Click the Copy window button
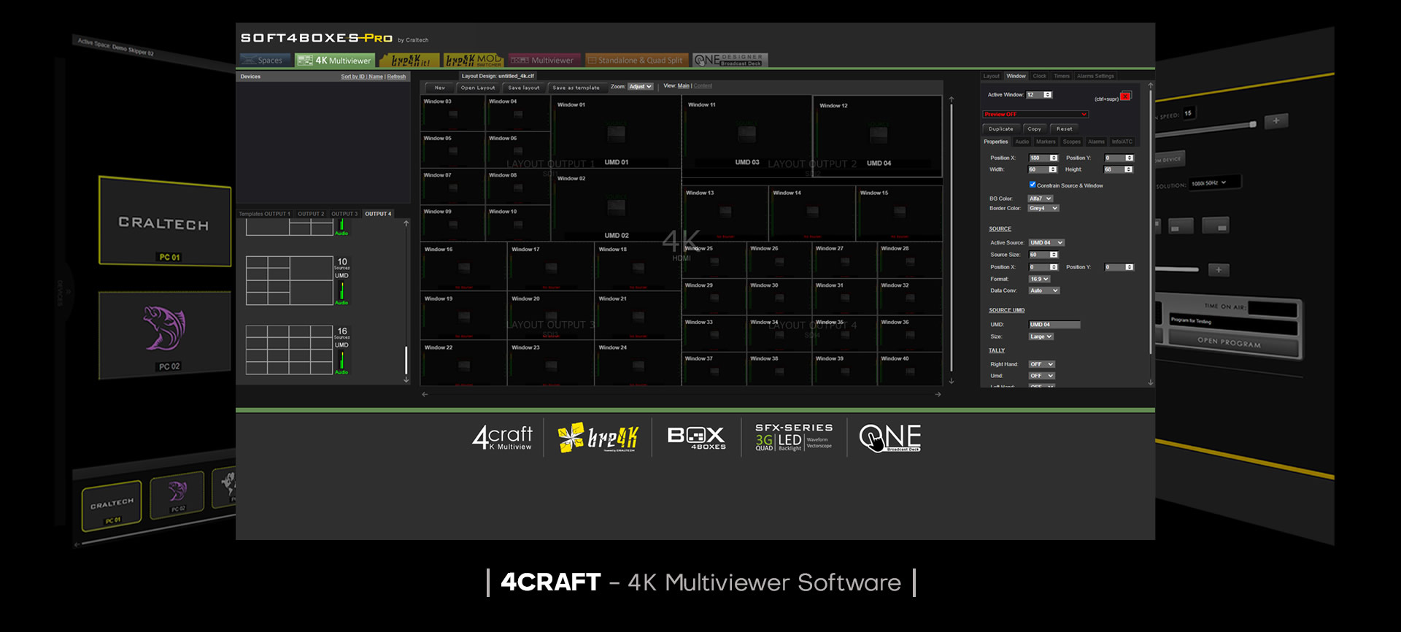This screenshot has width=1401, height=632. [x=1035, y=129]
